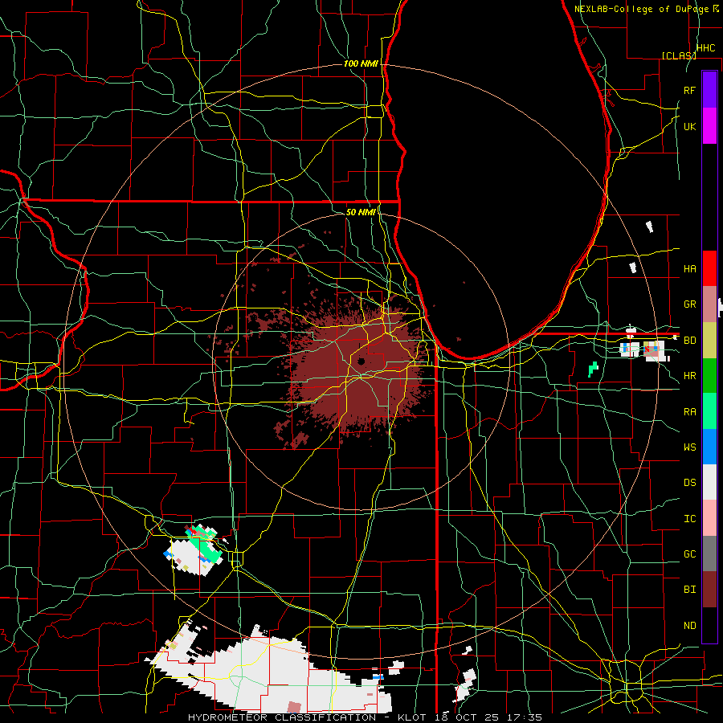Select the dusty-pink GR legend swatch
Viewport: 723px width, 723px height.
[x=709, y=304]
